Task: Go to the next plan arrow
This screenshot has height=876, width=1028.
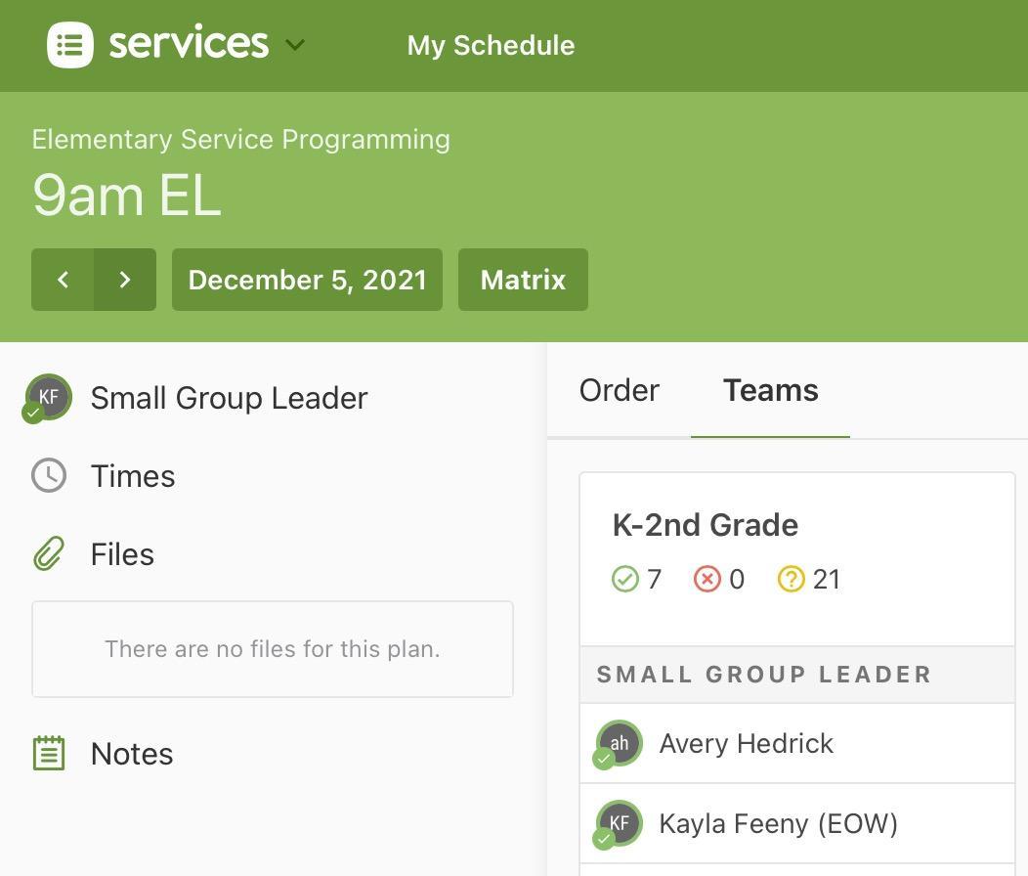Action: pyautogui.click(x=125, y=280)
